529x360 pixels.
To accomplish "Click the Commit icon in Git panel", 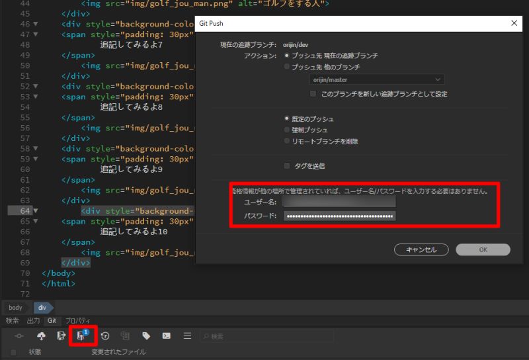I will pos(19,336).
